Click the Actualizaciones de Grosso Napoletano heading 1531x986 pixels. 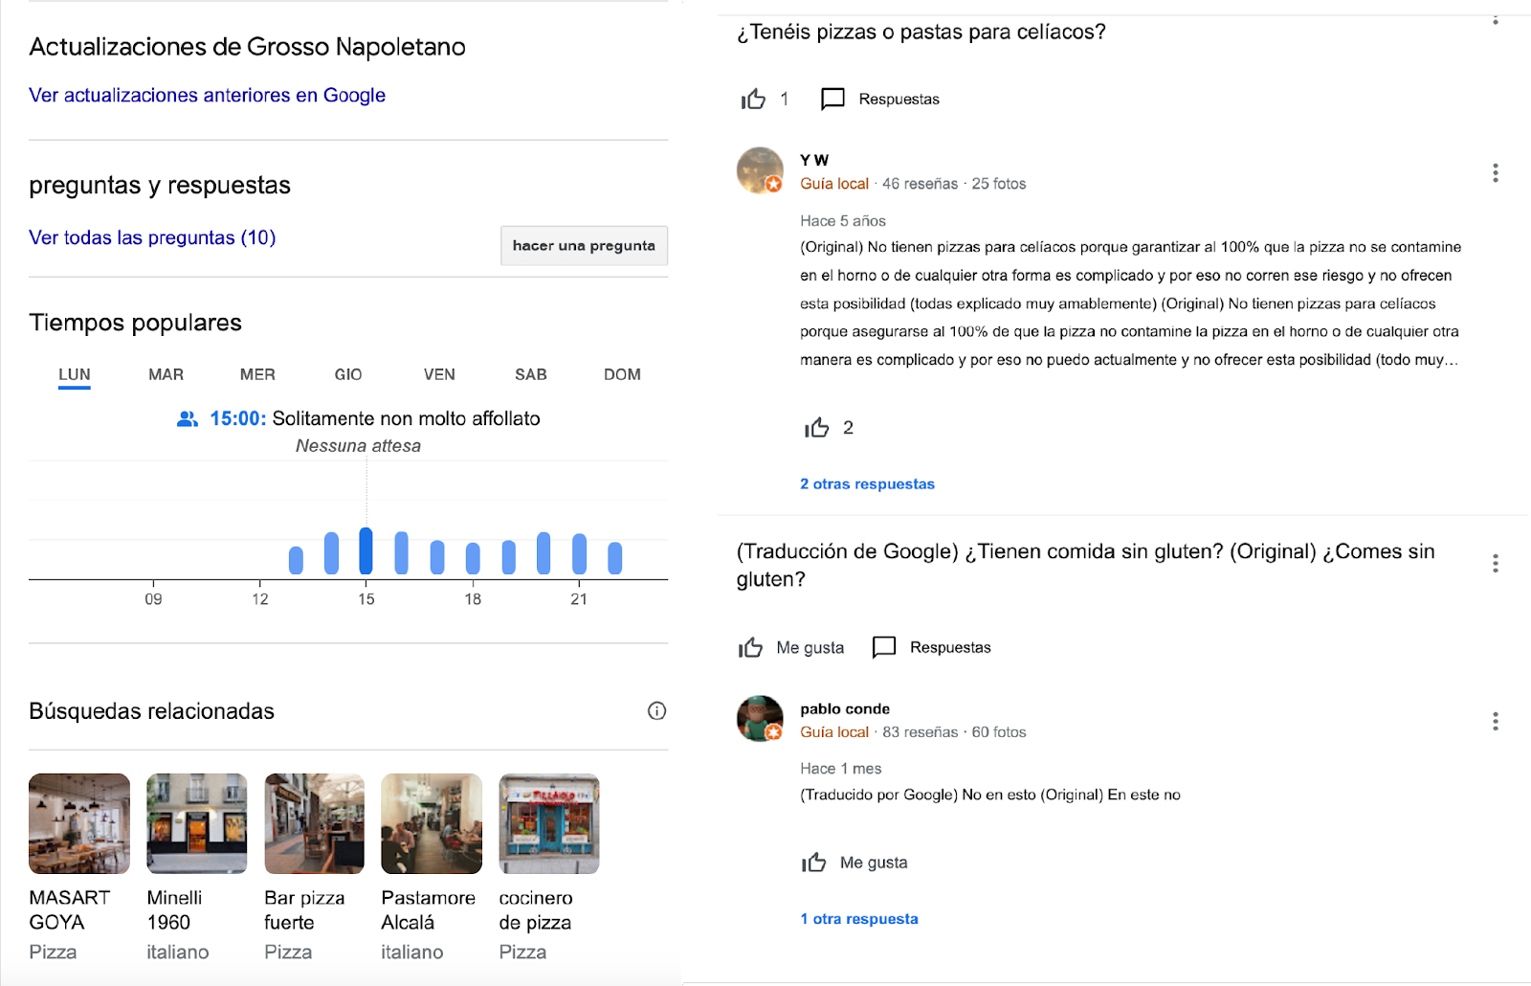click(248, 47)
